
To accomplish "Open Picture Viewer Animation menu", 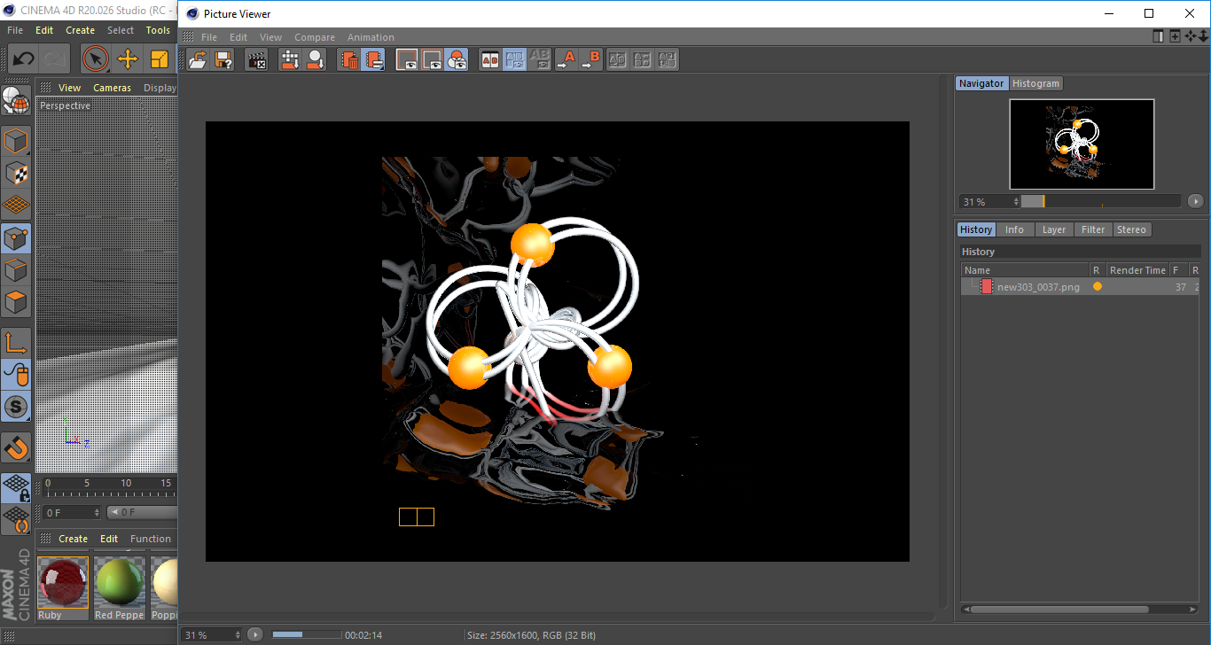I will pos(371,37).
